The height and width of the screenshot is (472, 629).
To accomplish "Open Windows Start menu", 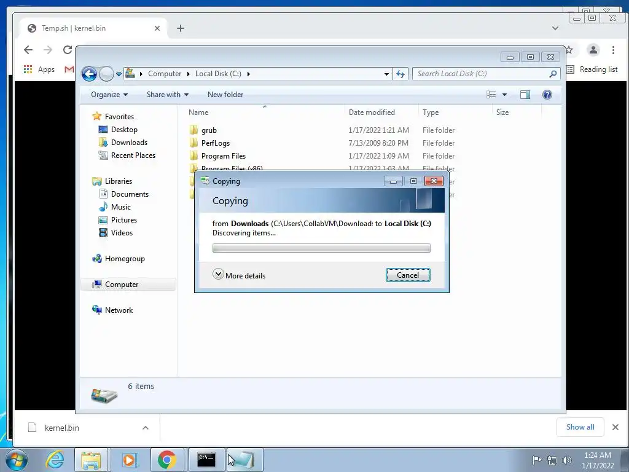I will tap(16, 460).
